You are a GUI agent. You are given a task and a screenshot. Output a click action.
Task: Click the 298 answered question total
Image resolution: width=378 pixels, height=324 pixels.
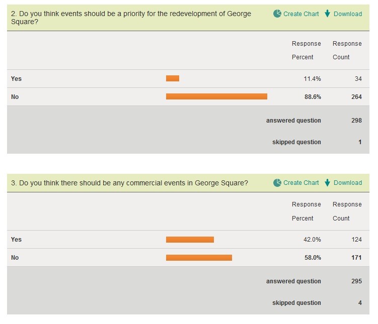356,121
